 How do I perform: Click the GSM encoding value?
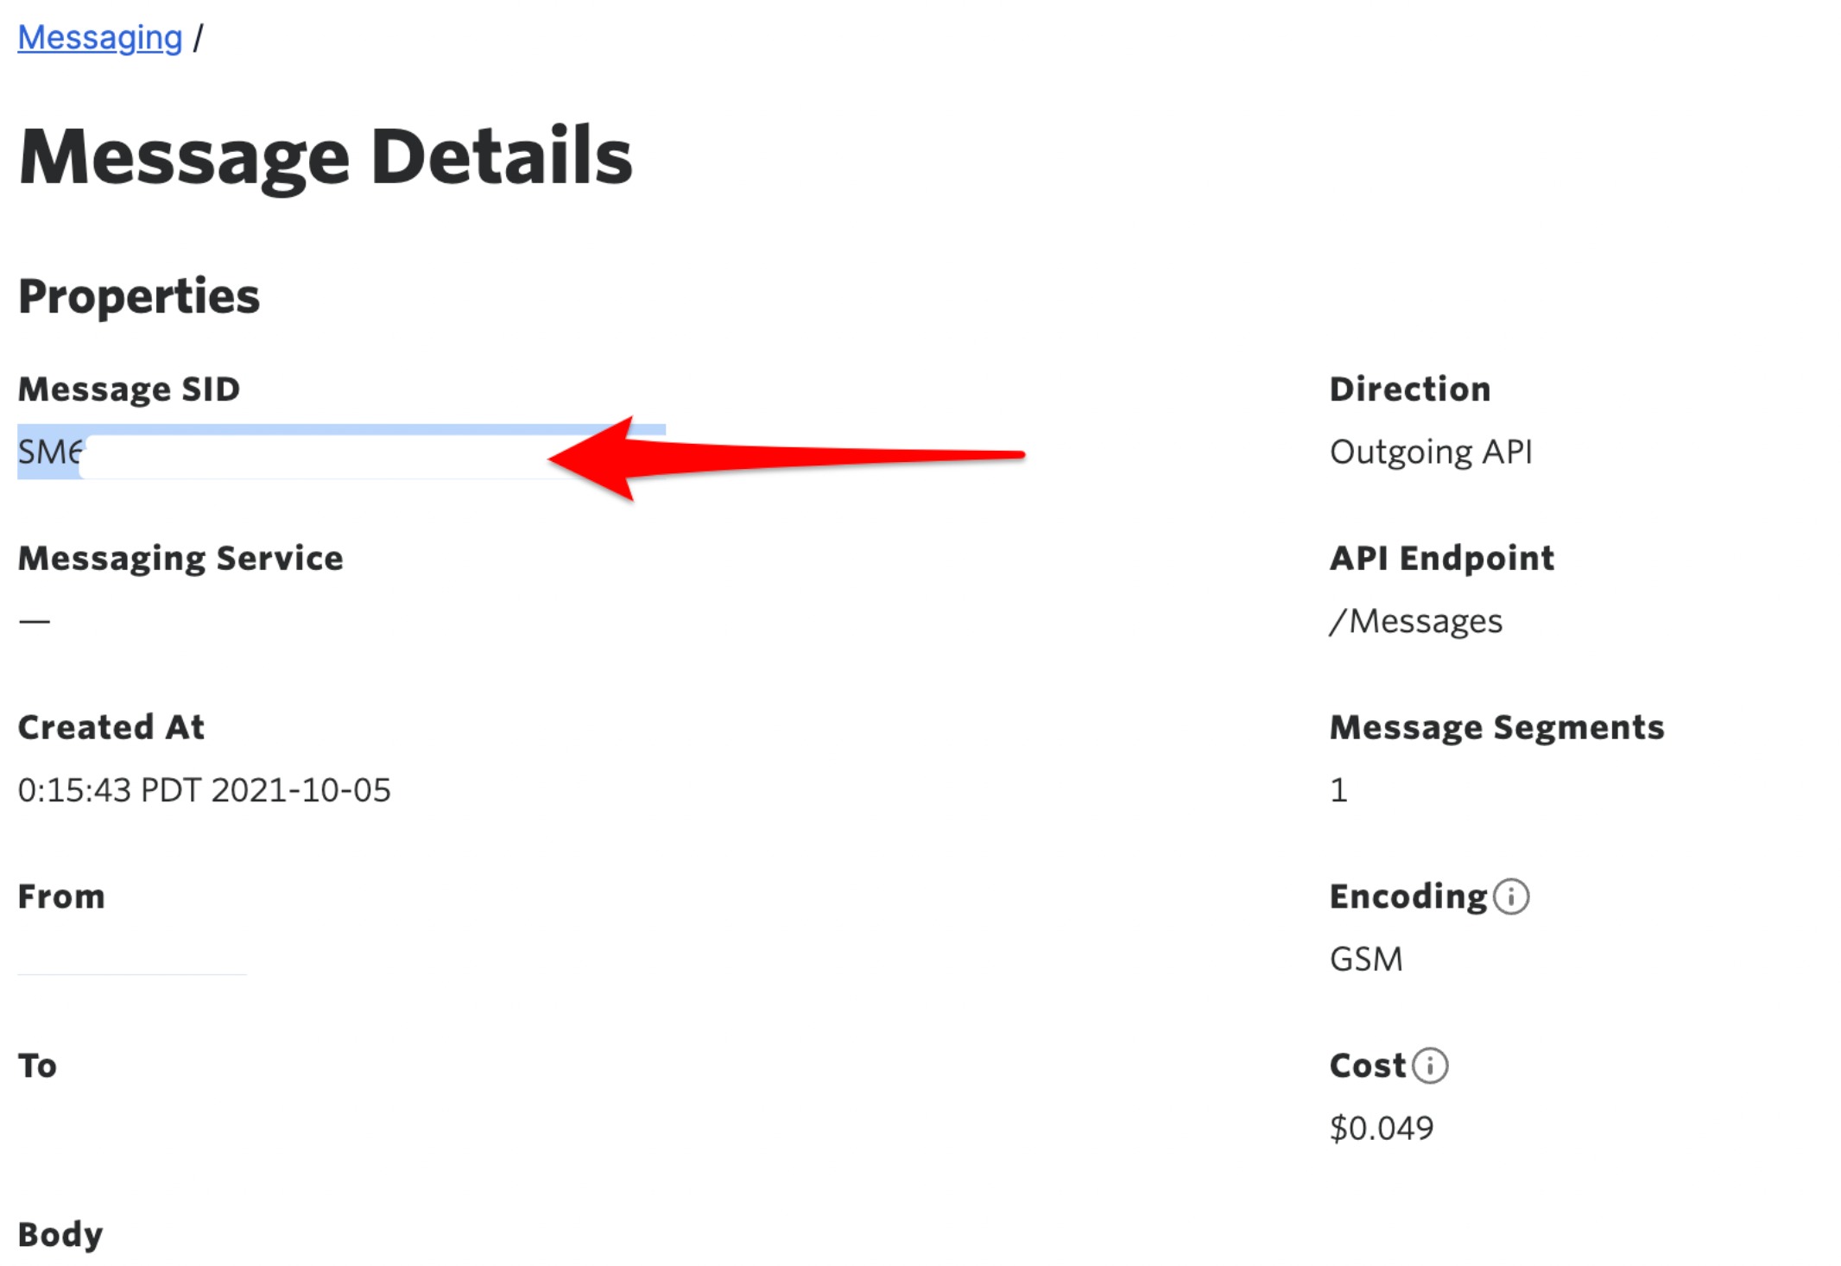[x=1366, y=959]
